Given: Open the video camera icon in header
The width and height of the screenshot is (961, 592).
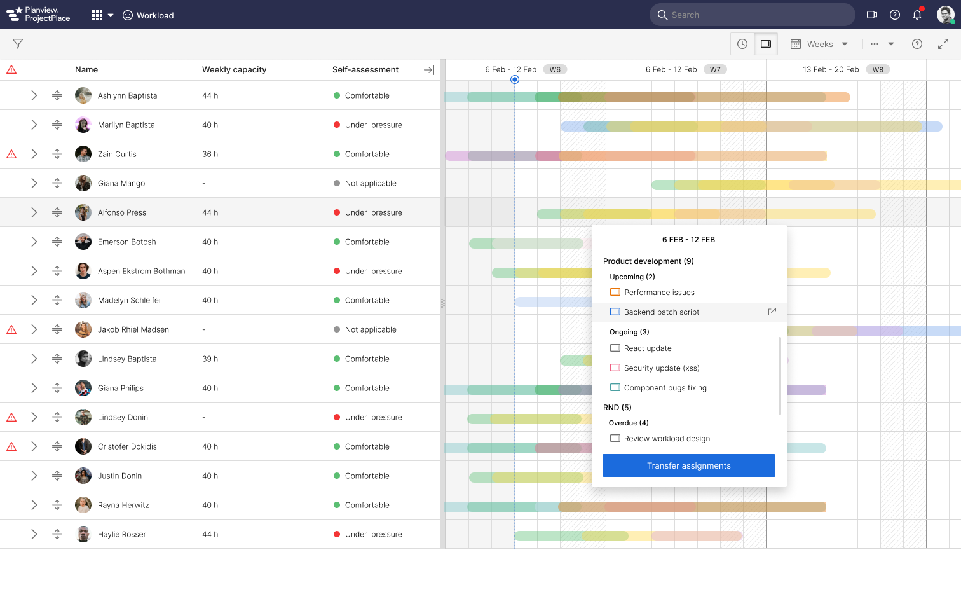Looking at the screenshot, I should point(872,15).
